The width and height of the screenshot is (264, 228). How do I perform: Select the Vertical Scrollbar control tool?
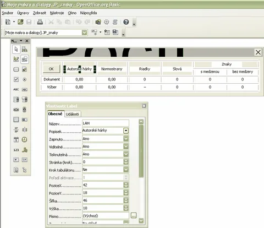(x=24, y=110)
